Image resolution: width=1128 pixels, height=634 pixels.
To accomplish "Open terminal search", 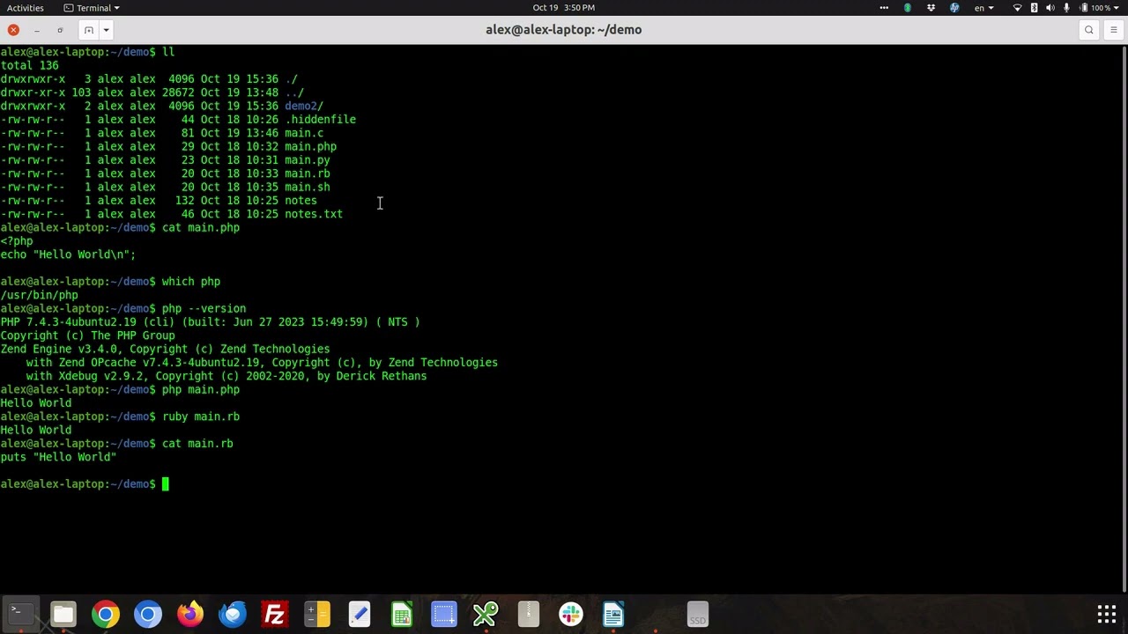I will pyautogui.click(x=1089, y=30).
